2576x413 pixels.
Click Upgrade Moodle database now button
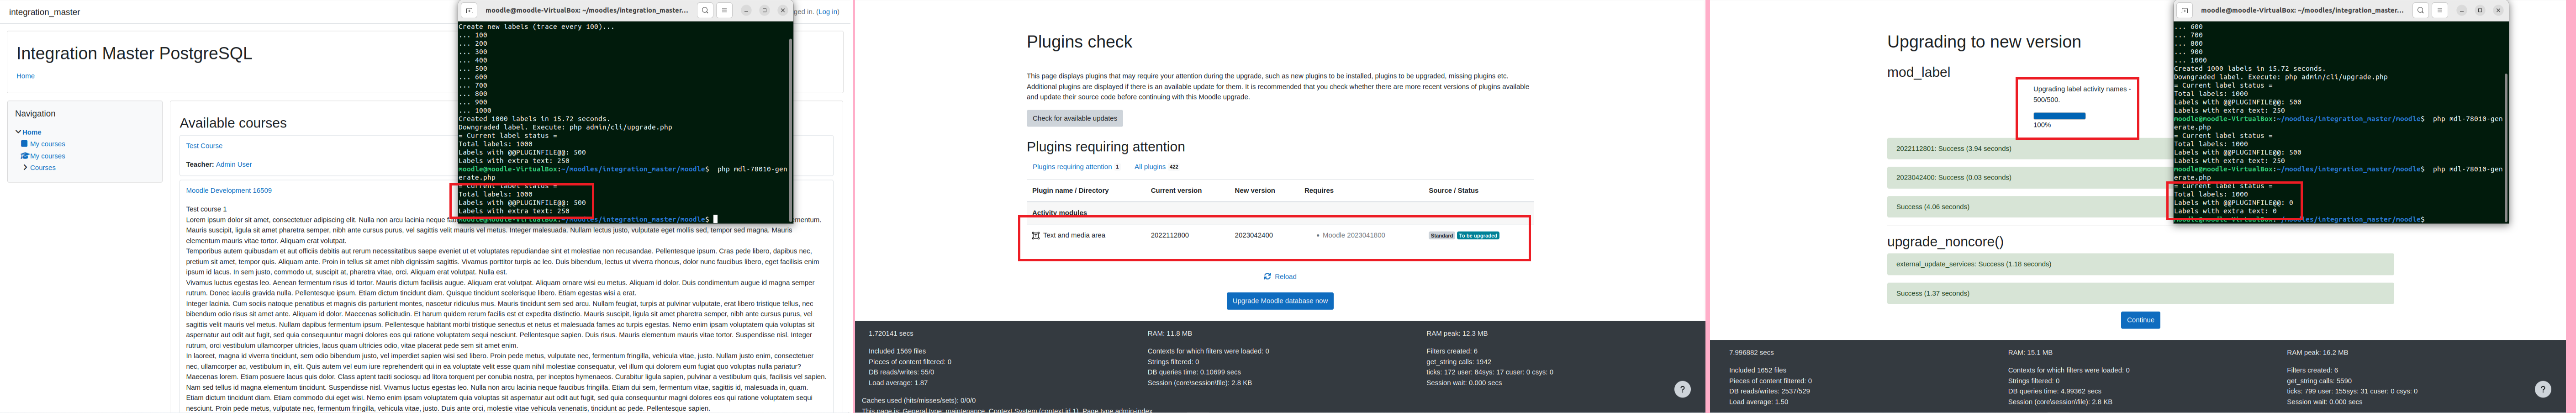point(1279,300)
